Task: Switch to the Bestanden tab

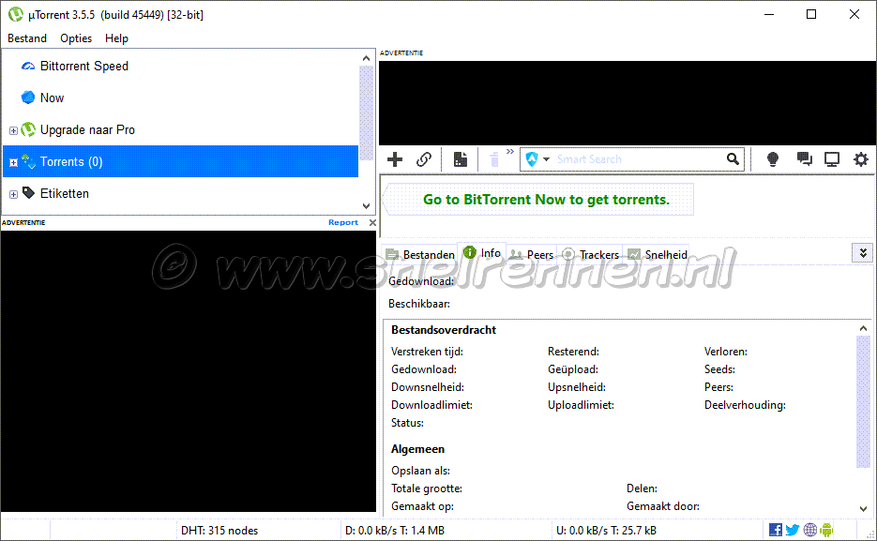Action: tap(420, 254)
